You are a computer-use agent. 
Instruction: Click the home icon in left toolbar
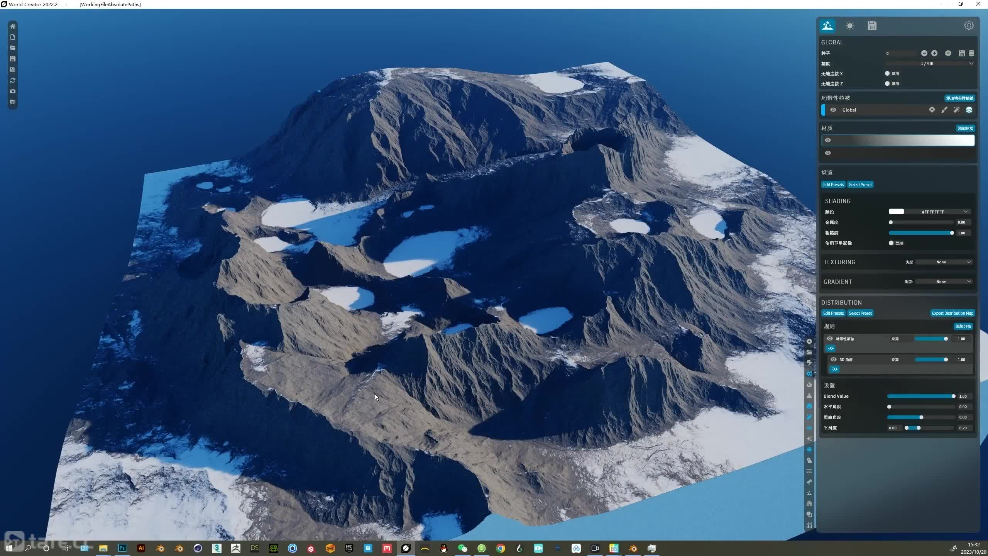(13, 26)
